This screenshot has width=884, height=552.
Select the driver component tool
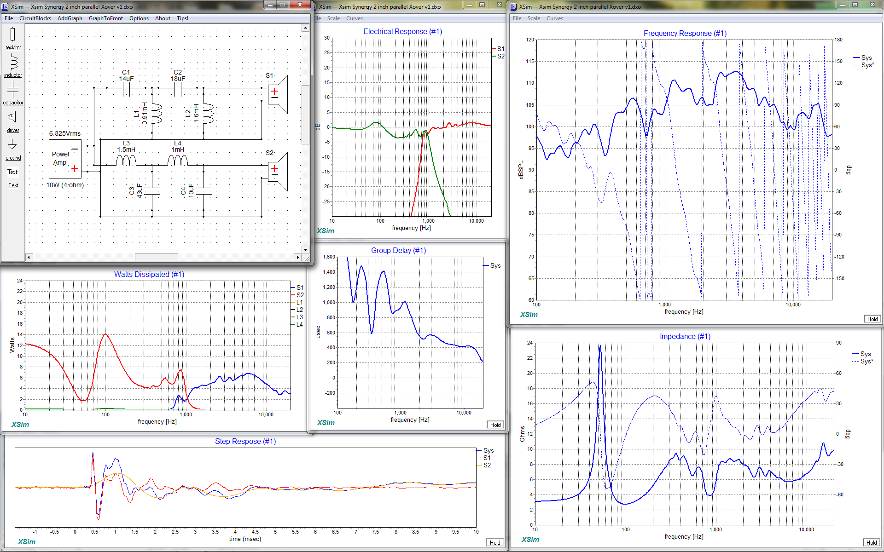13,122
